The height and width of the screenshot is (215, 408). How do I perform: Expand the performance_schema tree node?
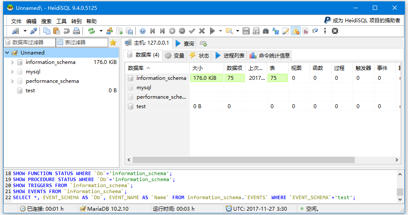tap(12, 81)
